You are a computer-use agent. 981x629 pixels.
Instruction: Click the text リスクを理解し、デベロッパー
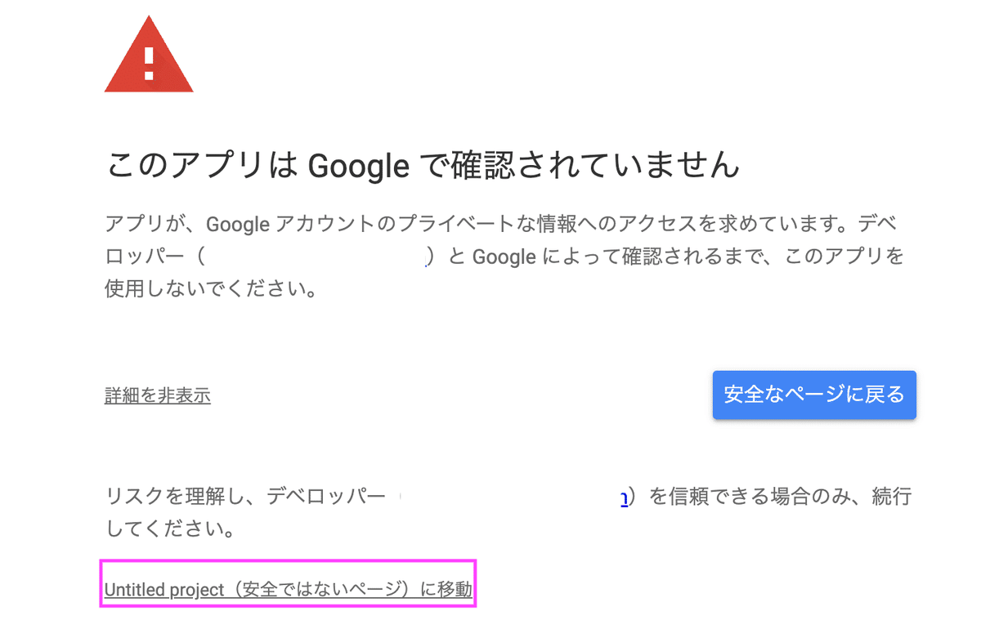pyautogui.click(x=245, y=497)
